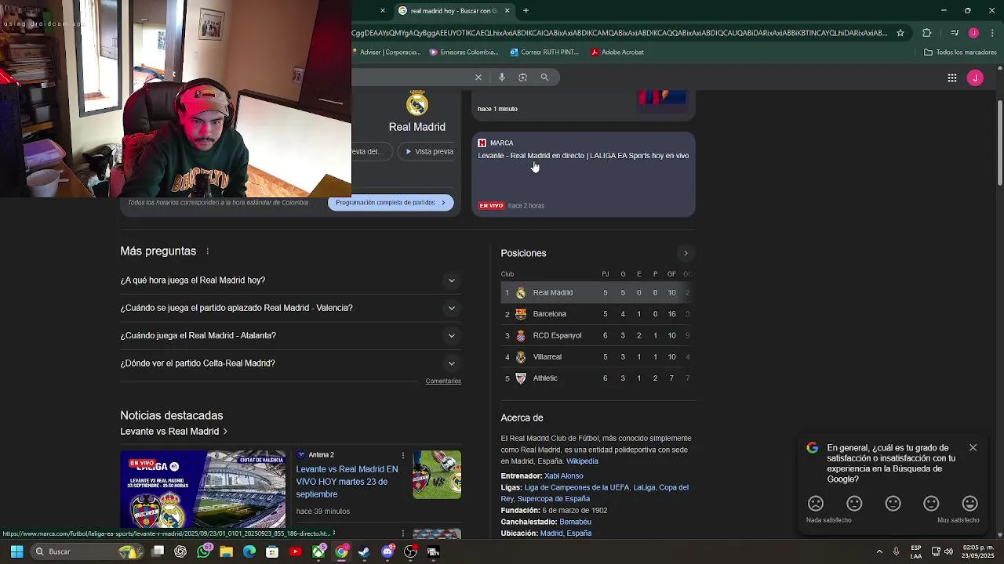Select Barcelona row in standings
Screen dimensions: 1004x564
tap(598, 314)
